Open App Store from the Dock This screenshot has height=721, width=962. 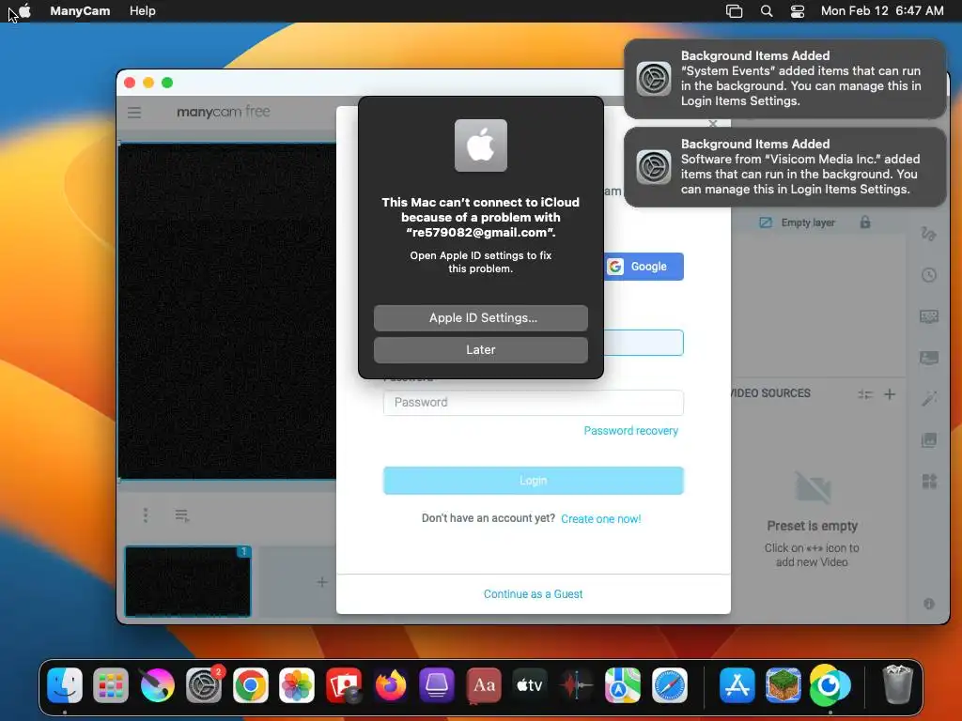pyautogui.click(x=737, y=684)
